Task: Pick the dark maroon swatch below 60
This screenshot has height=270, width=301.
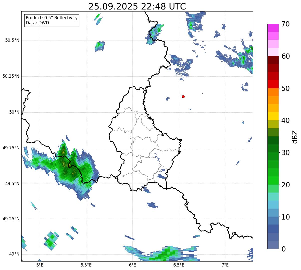Action: point(273,60)
